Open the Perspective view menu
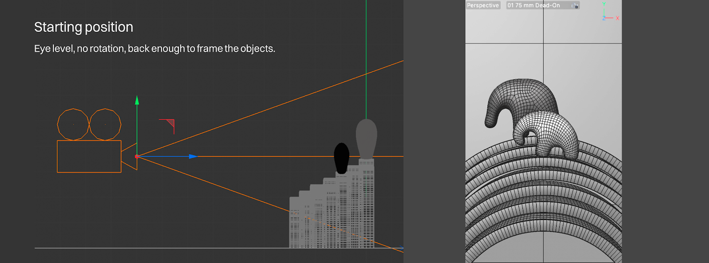This screenshot has height=263, width=709. (483, 5)
